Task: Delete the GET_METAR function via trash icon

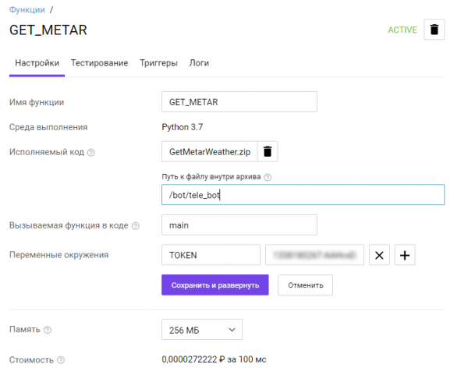Action: pyautogui.click(x=434, y=30)
